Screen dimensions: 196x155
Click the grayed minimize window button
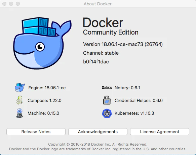pos(11,4)
